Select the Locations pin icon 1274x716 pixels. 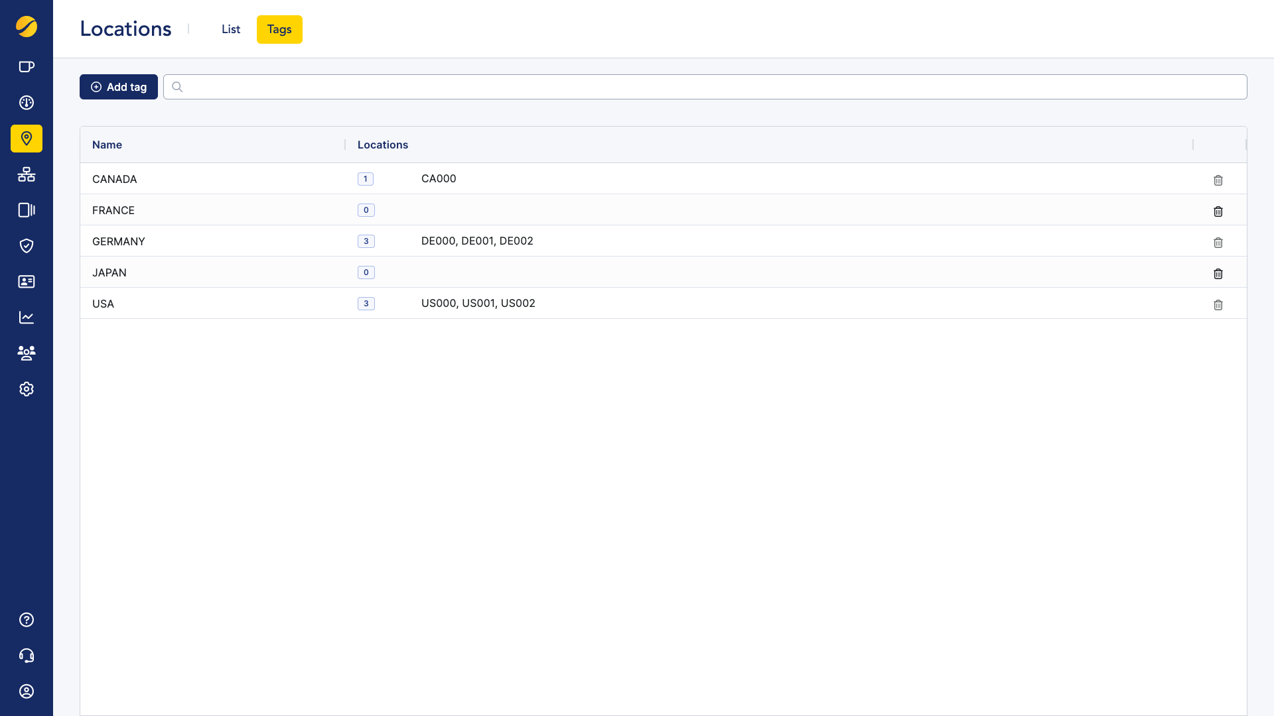coord(27,139)
